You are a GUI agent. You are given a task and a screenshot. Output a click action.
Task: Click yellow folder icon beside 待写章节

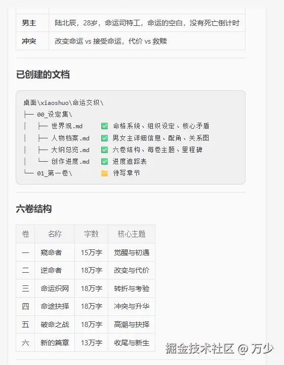coord(105,173)
